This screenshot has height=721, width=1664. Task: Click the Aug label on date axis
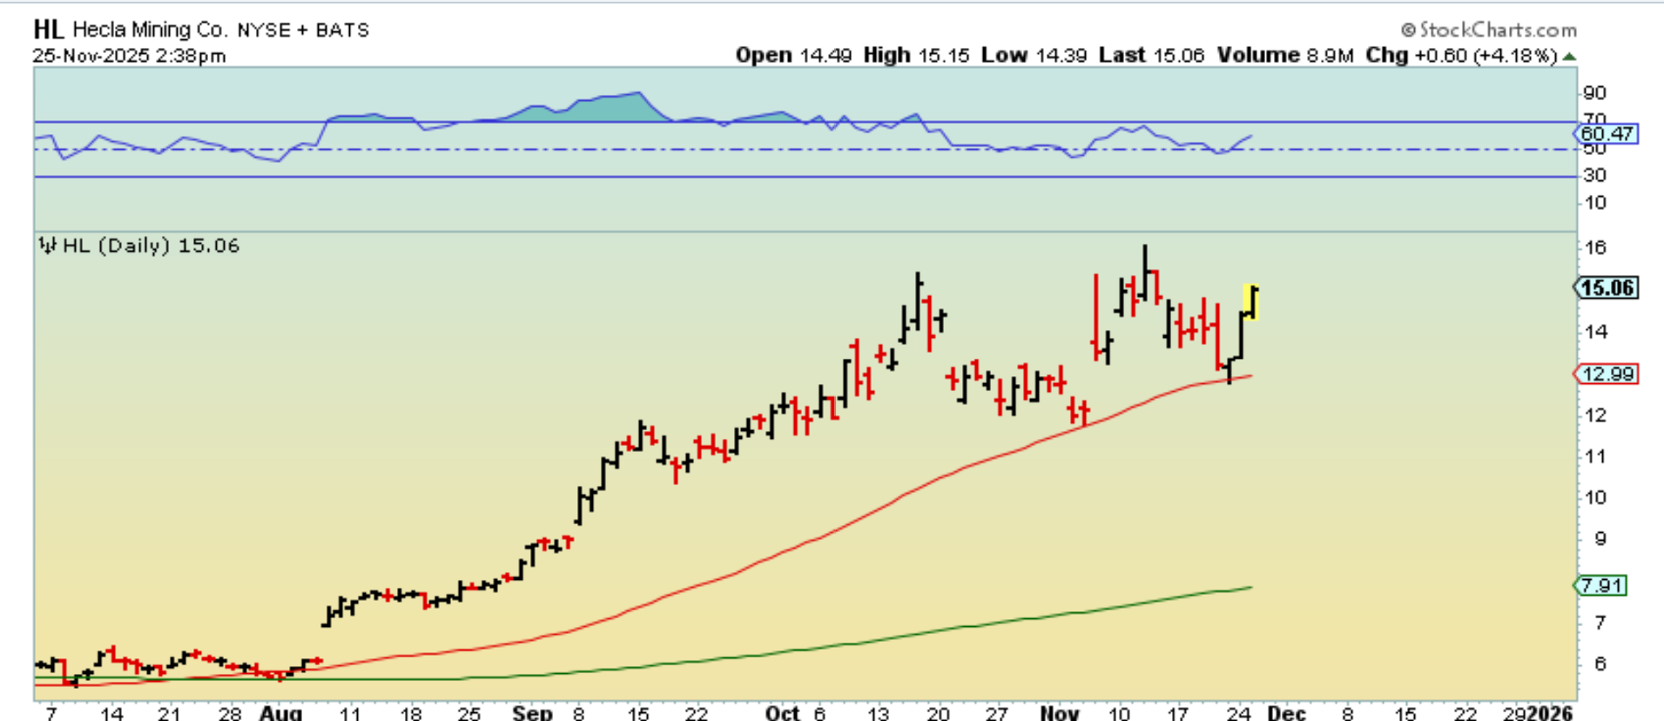281,712
